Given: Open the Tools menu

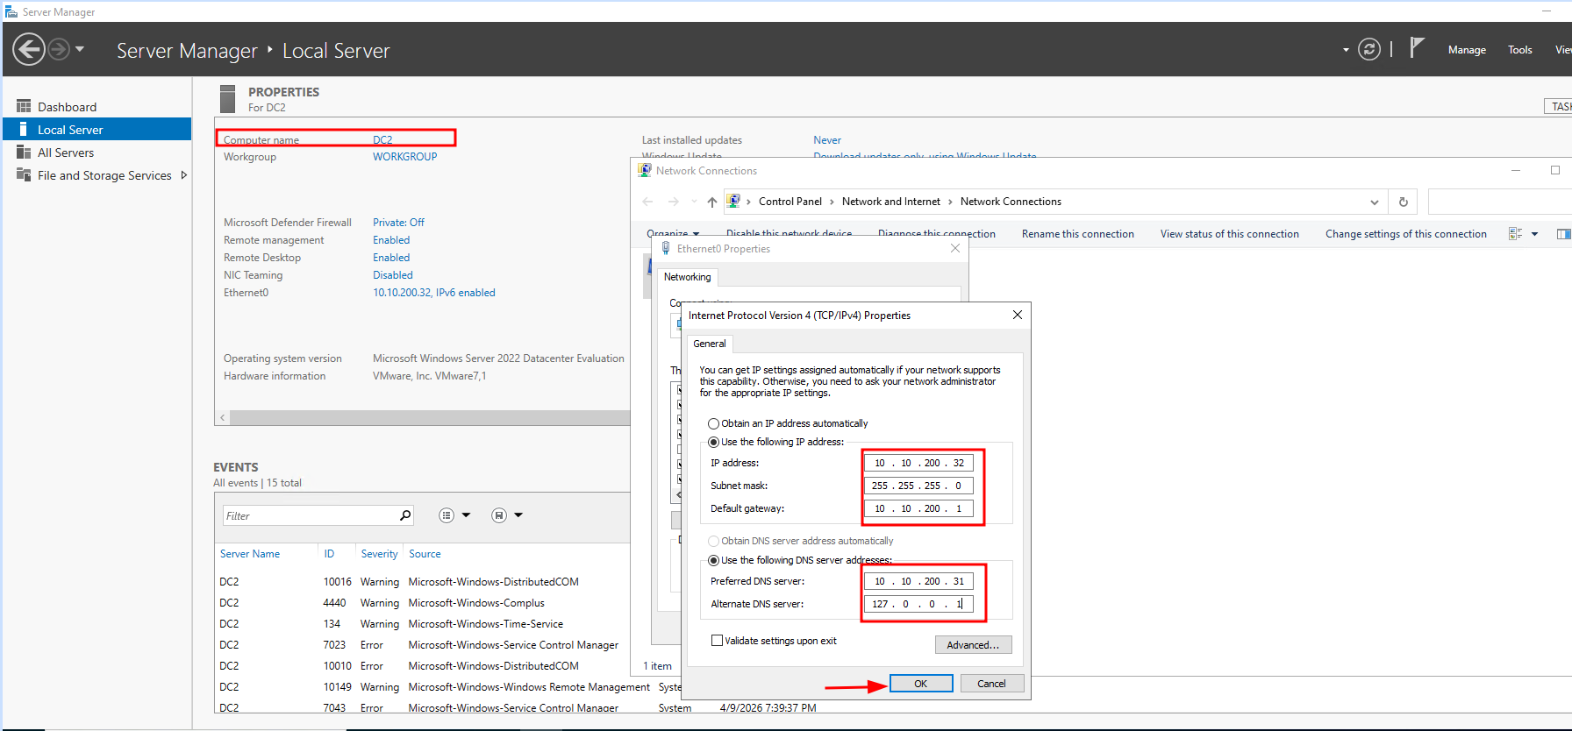Looking at the screenshot, I should coord(1519,50).
